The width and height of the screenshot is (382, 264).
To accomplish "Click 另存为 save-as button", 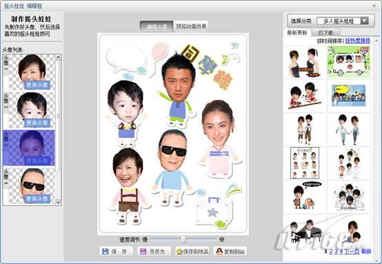I will [x=154, y=251].
